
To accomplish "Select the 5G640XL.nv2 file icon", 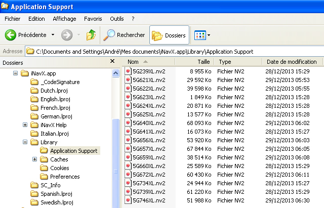I will [x=129, y=123].
